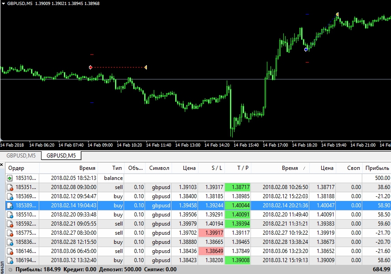Click the total balance 684.99
This screenshot has height=274, width=391.
coord(381,269)
